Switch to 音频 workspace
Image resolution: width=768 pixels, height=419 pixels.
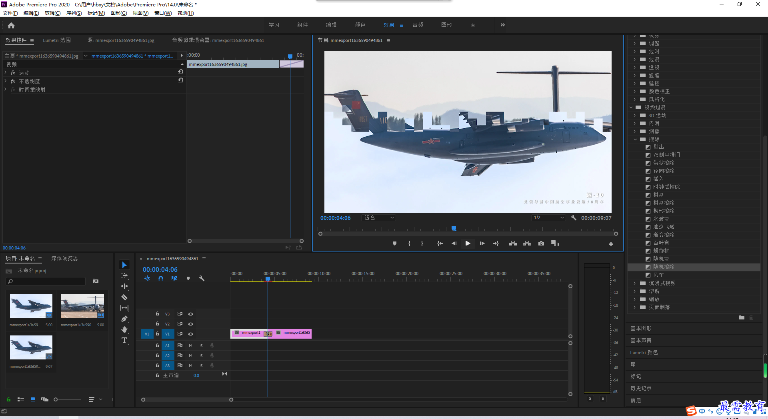click(418, 25)
